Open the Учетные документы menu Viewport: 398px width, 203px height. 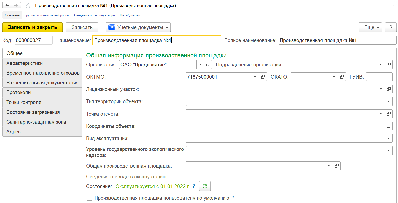point(138,27)
